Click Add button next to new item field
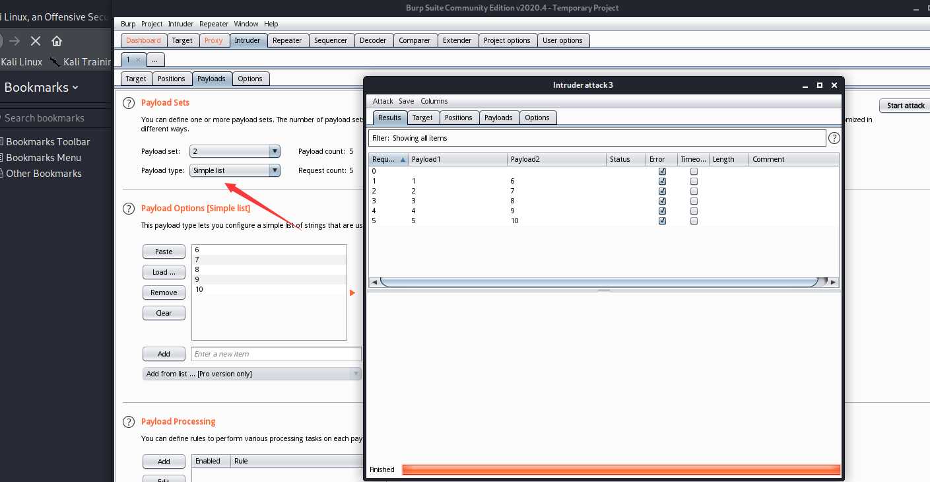 click(164, 354)
